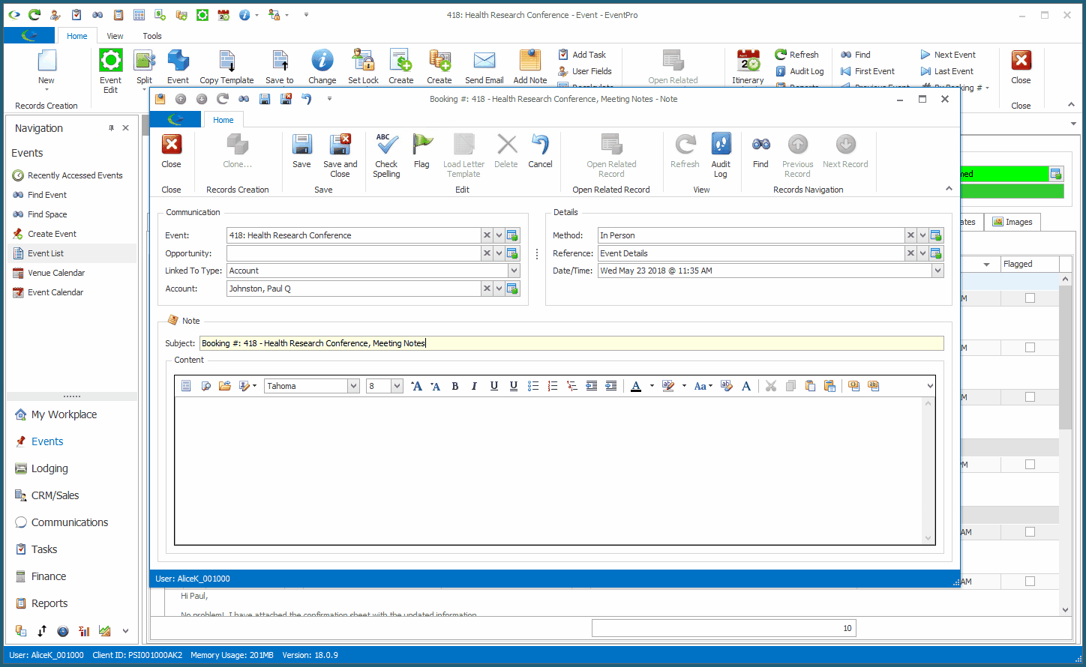Switch to View tab in Event window
Viewport: 1086px width, 667px height.
pos(115,36)
